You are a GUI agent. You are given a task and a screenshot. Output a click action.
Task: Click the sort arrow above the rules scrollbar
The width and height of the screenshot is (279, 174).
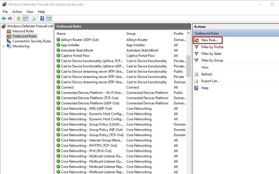(188, 33)
